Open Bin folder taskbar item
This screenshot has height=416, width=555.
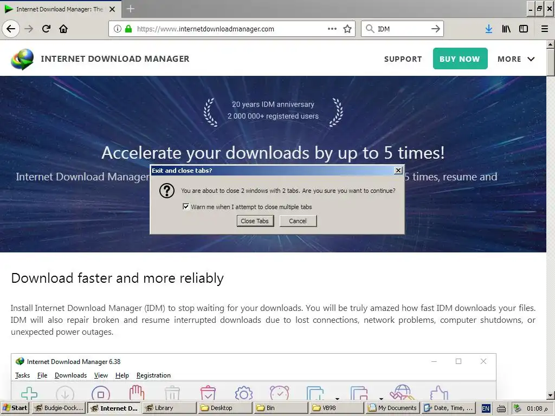(x=281, y=408)
